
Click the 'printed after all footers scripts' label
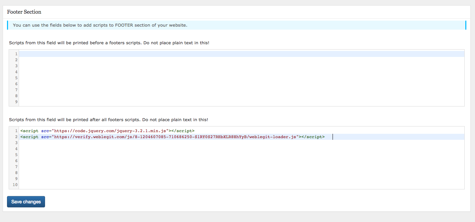[108, 119]
